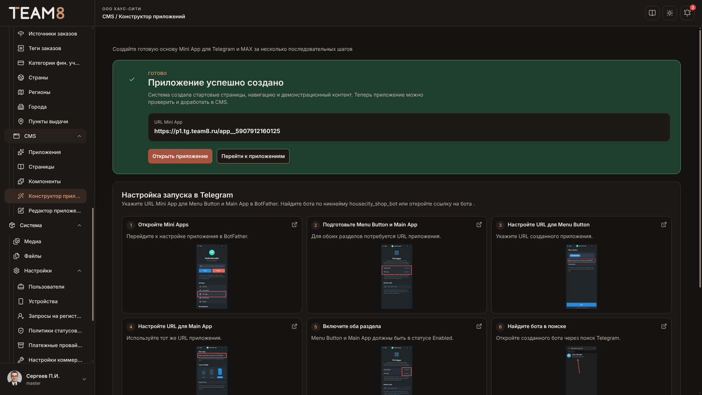Viewport: 702px width, 395px height.
Task: Open external link for Включите оба раздела step
Action: [479, 326]
